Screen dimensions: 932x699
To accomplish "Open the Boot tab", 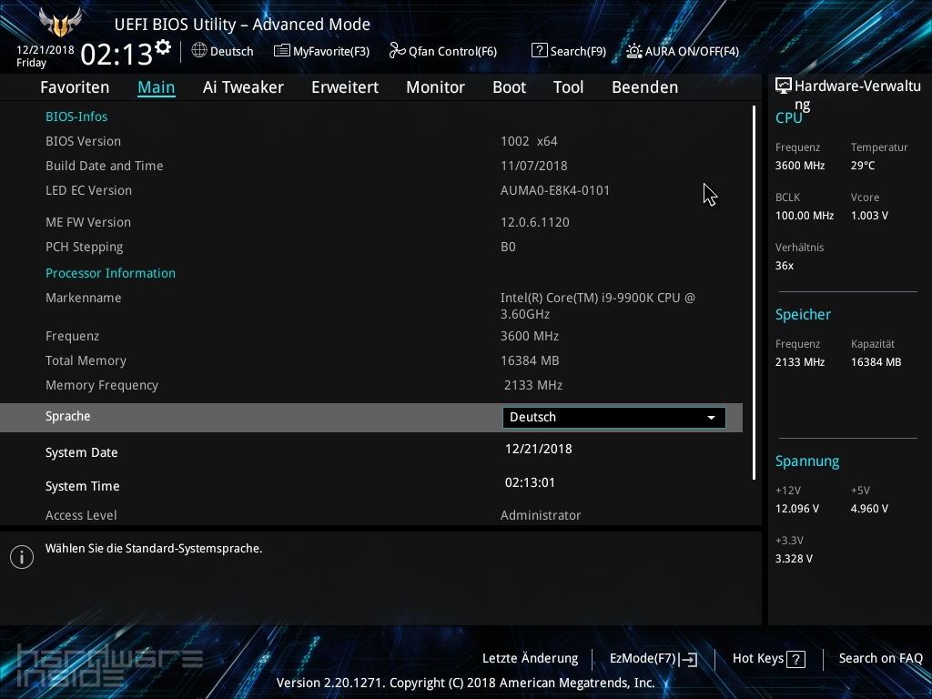I will (x=510, y=87).
